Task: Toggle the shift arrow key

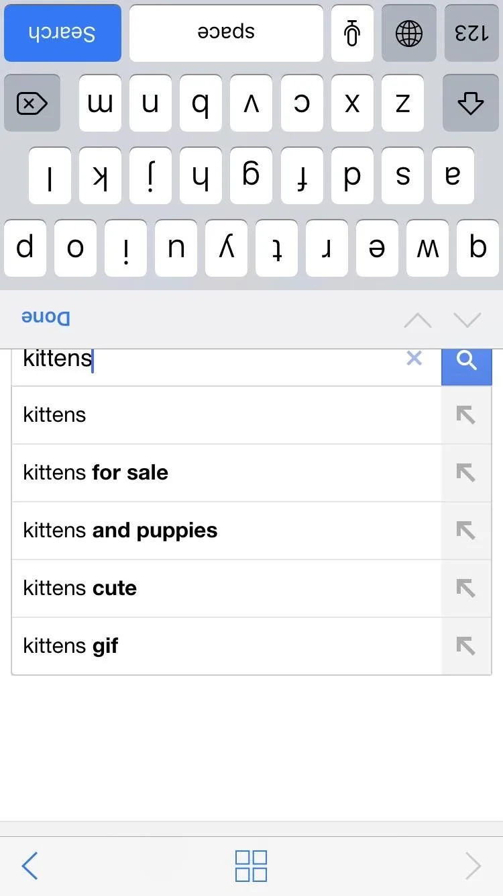Action: click(x=469, y=103)
